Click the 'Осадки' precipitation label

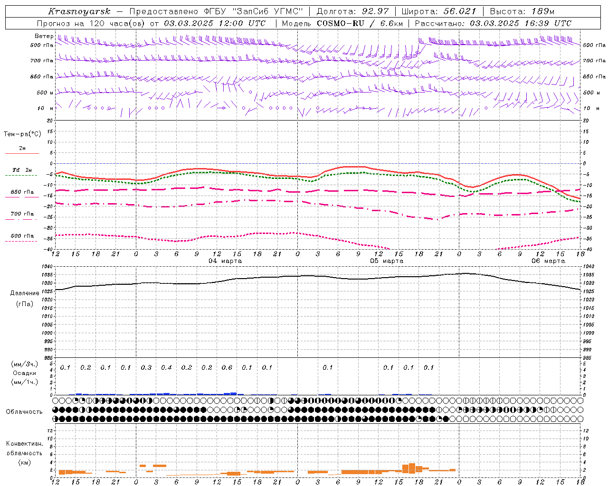pos(24,373)
